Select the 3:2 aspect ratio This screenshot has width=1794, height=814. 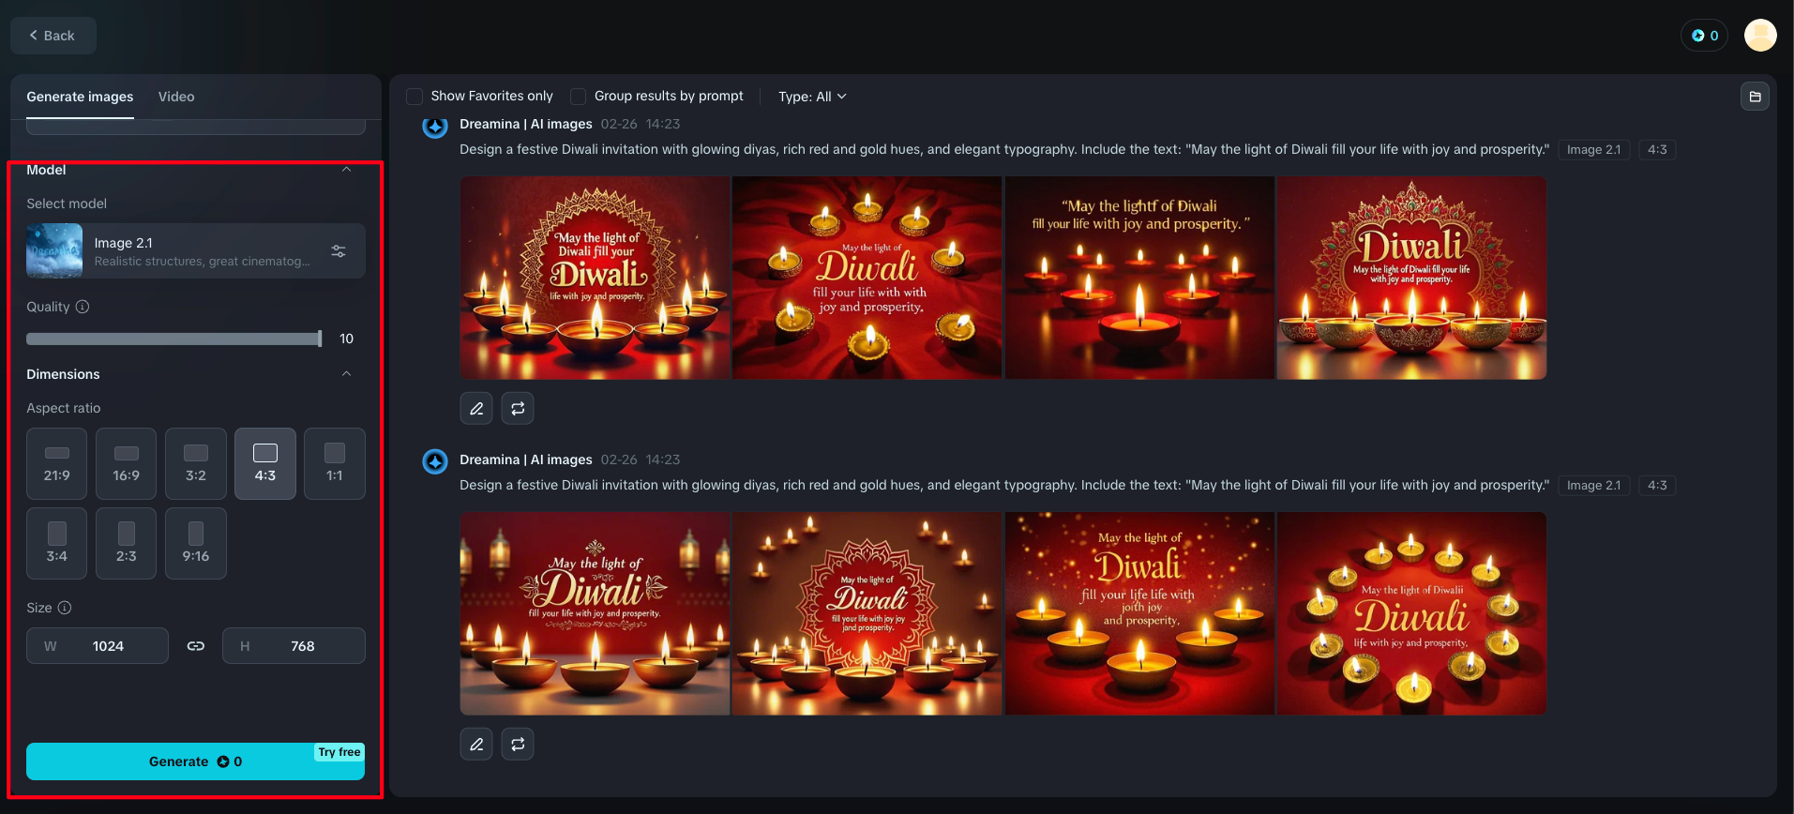click(196, 463)
